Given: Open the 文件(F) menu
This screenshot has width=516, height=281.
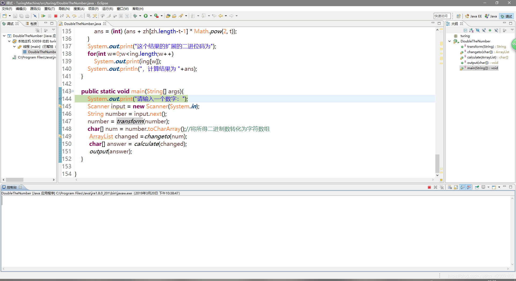Looking at the screenshot, I should click(7, 9).
